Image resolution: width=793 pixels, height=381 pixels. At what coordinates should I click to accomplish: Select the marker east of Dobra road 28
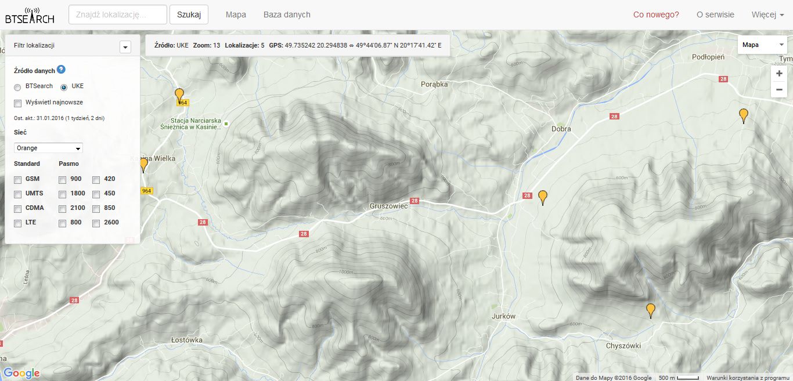543,197
